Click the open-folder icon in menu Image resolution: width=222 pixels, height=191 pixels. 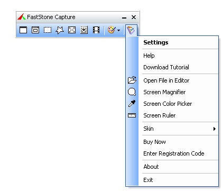coord(132,80)
